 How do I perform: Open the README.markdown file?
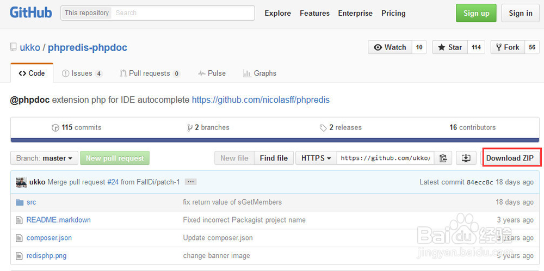click(x=58, y=220)
